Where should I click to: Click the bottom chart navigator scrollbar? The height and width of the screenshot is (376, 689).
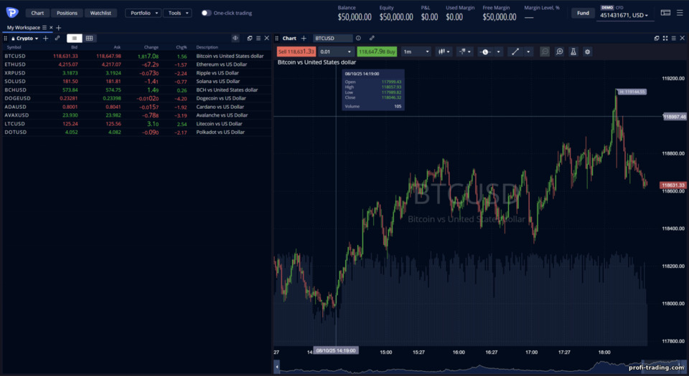click(x=481, y=367)
